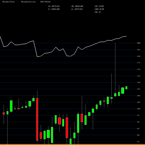Click the 1125 price axis label
The height and width of the screenshot is (145, 145).
coord(139,76)
